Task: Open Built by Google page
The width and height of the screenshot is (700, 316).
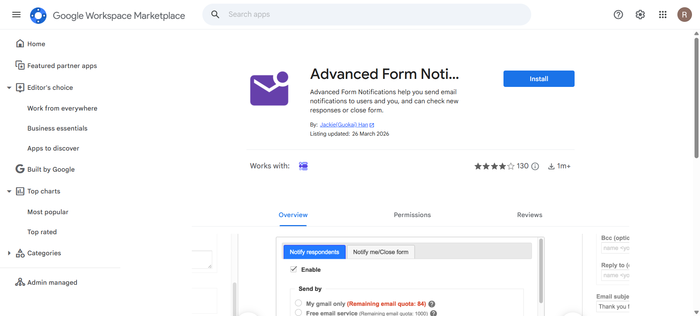Action: (51, 169)
